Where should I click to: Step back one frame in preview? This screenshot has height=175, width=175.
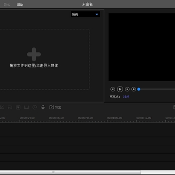[113, 89]
